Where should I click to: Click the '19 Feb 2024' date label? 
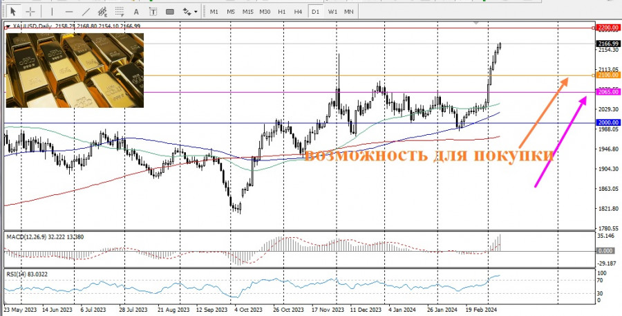(x=480, y=309)
